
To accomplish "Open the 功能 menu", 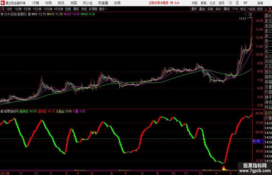I will pos(194,3).
